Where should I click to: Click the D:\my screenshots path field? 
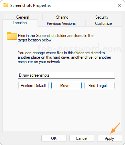coord(66,75)
